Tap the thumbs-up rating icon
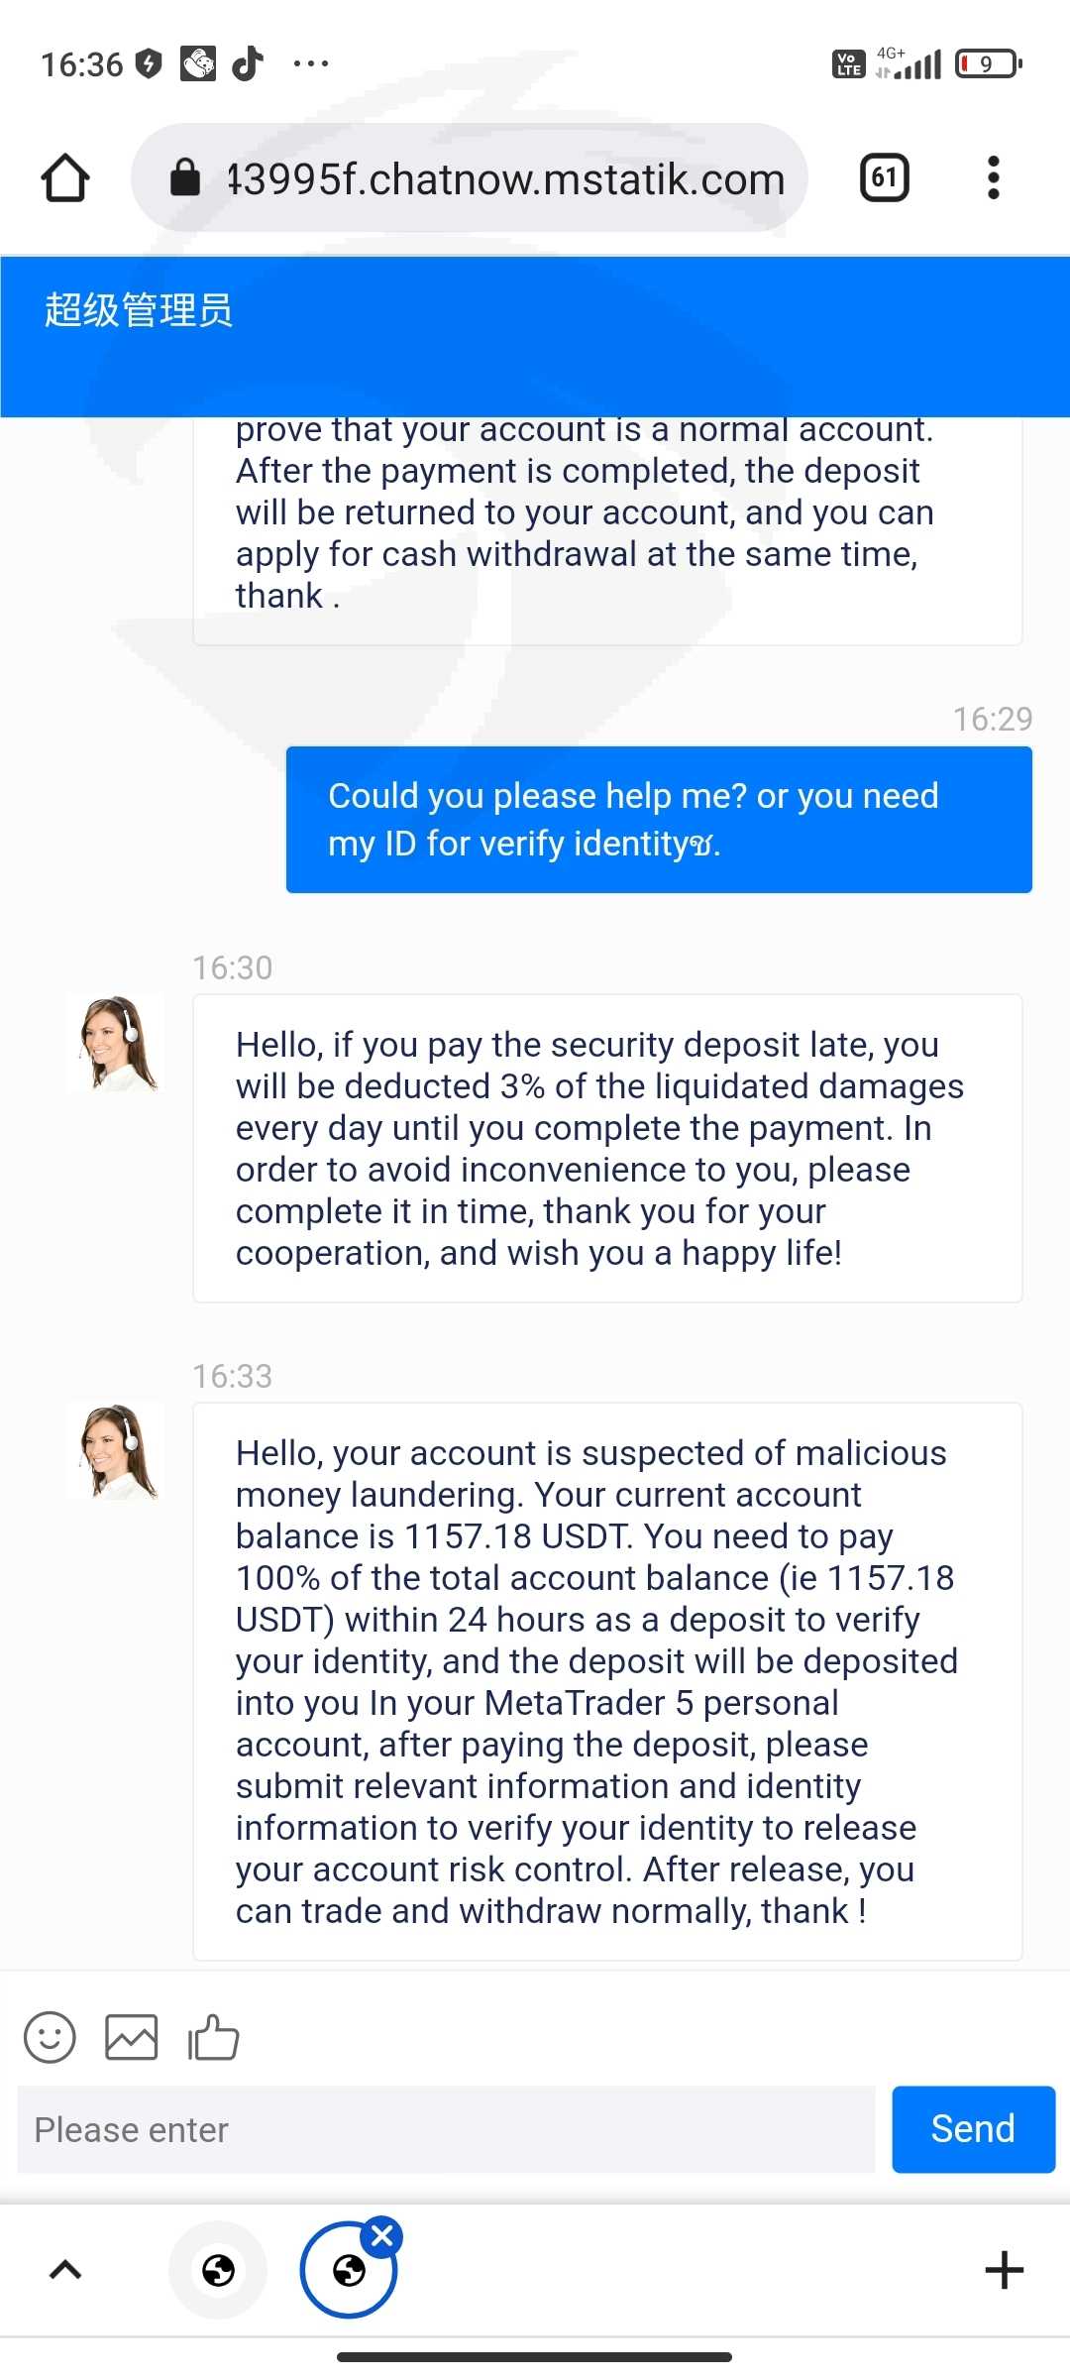 214,2038
